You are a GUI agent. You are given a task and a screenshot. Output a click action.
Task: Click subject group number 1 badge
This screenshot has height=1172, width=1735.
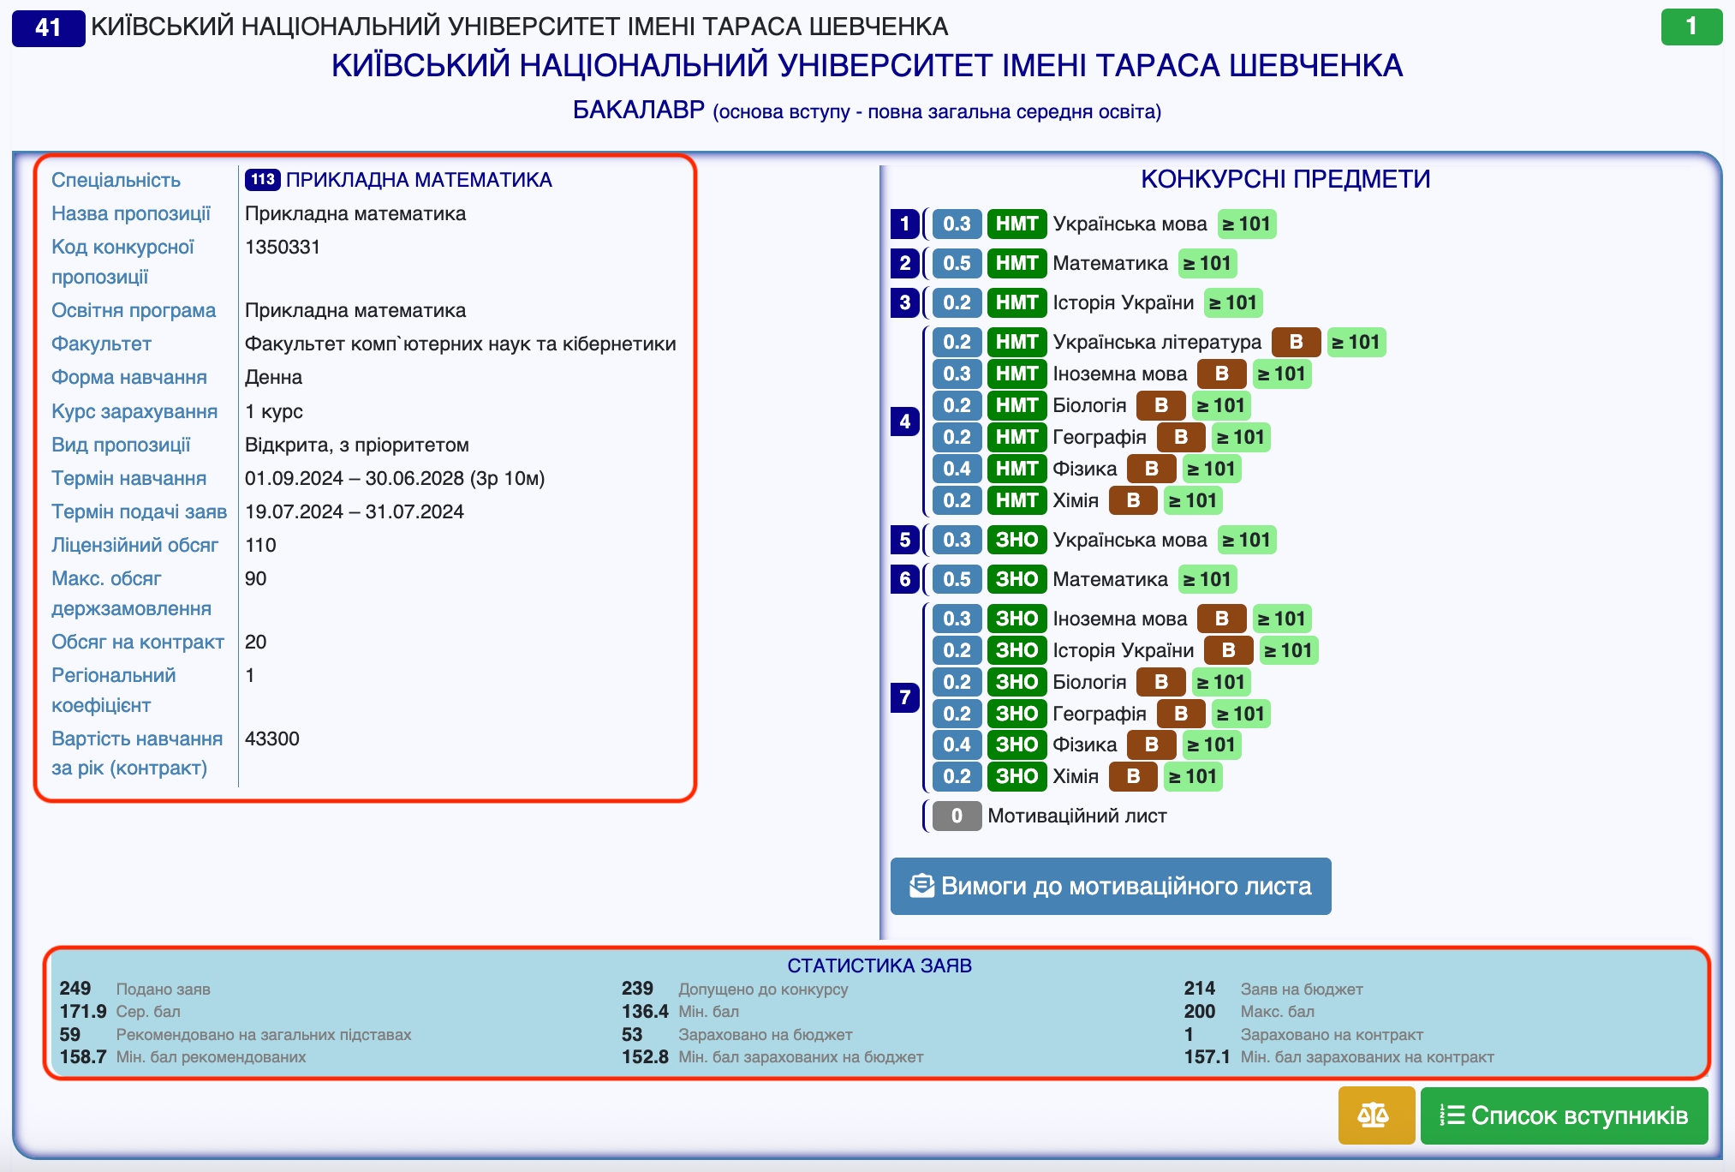(904, 224)
